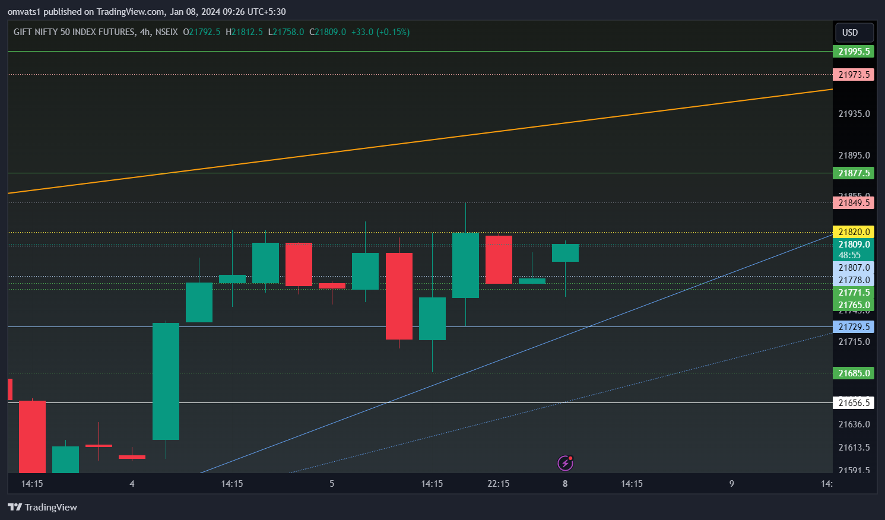This screenshot has width=885, height=520.
Task: Click 21613.5 on the price axis
Action: tap(854, 448)
